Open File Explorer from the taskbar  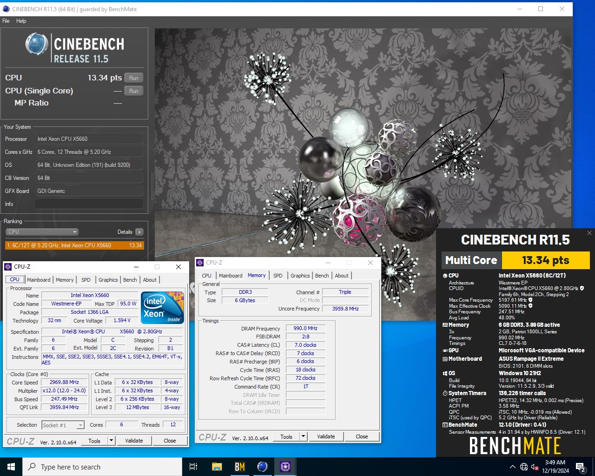point(217,467)
